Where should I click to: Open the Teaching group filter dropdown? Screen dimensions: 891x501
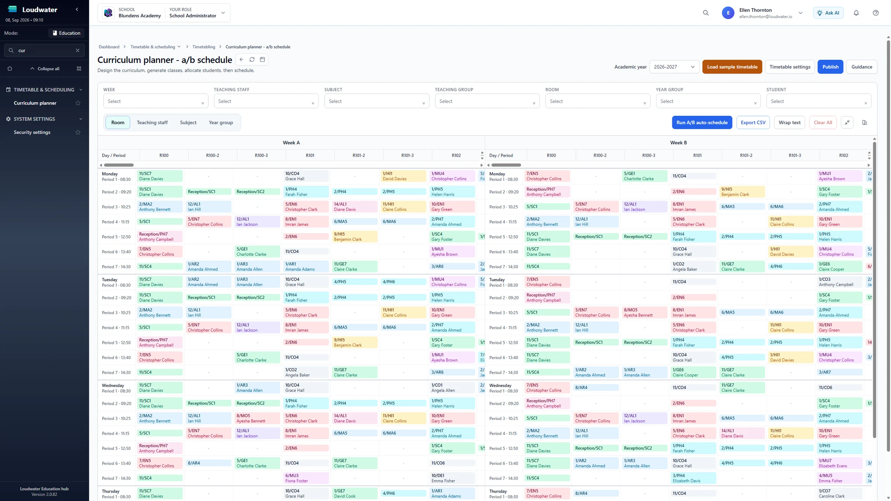(487, 101)
